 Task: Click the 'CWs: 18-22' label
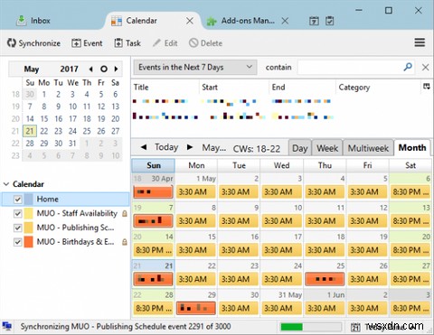pos(257,148)
